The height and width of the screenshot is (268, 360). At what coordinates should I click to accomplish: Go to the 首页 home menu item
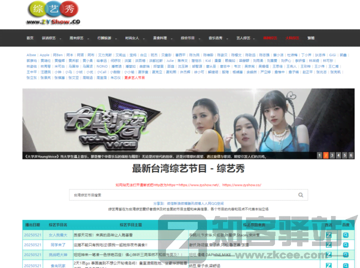pyautogui.click(x=30, y=38)
